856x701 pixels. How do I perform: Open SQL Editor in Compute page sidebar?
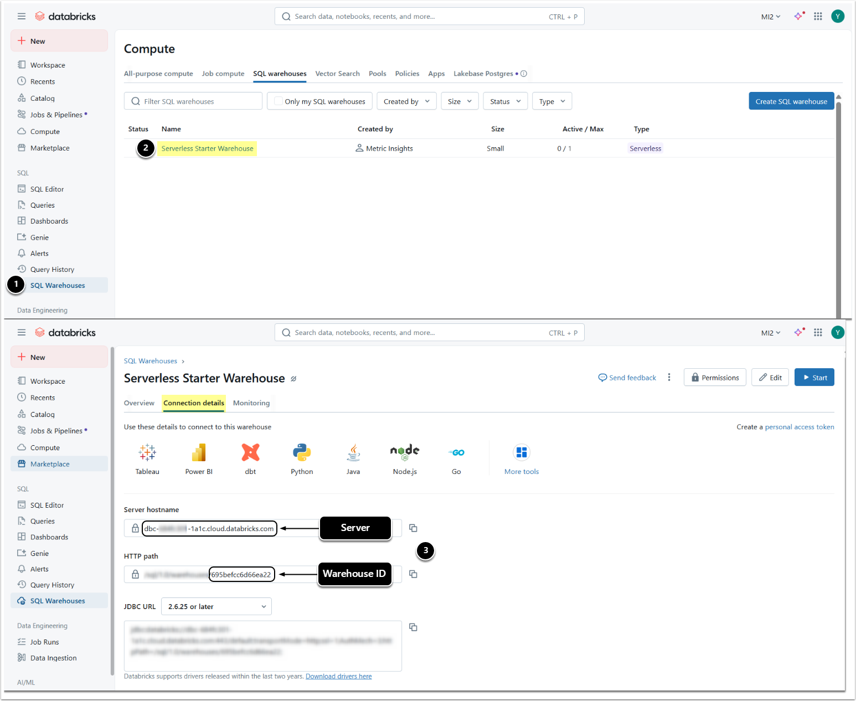click(47, 189)
